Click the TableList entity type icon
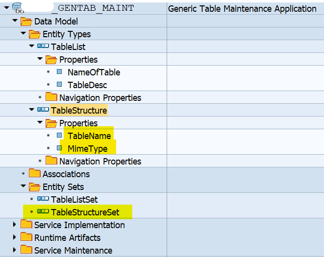 [x=43, y=46]
